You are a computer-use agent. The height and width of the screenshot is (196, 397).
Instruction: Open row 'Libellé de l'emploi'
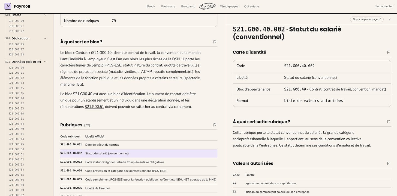tap(139, 188)
